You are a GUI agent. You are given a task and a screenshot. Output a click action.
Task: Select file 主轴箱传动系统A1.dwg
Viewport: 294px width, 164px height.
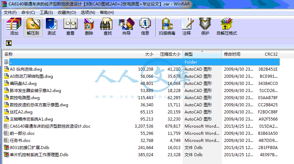pyautogui.click(x=31, y=119)
